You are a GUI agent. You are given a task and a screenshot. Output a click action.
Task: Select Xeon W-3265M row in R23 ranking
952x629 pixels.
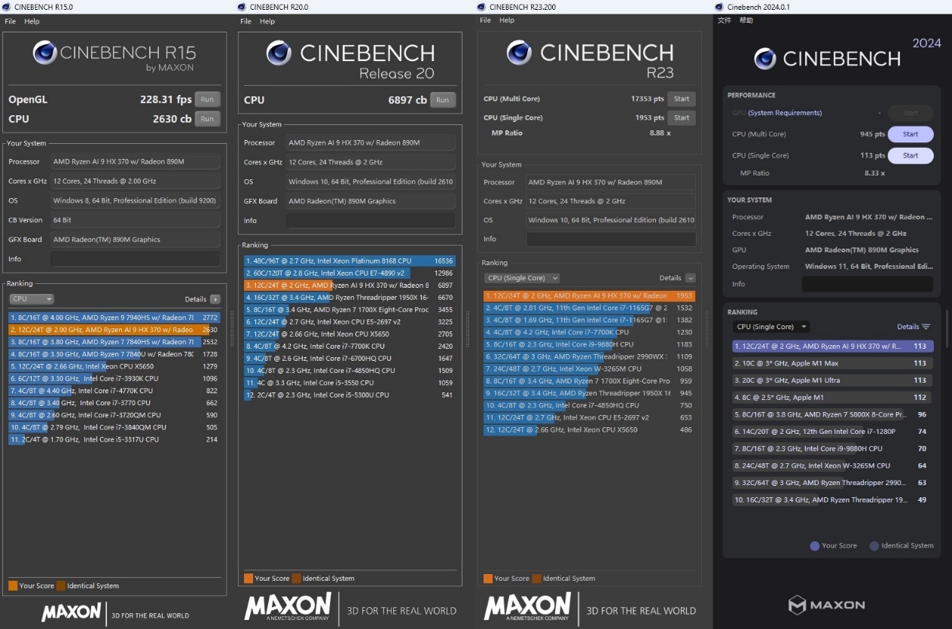coord(590,369)
